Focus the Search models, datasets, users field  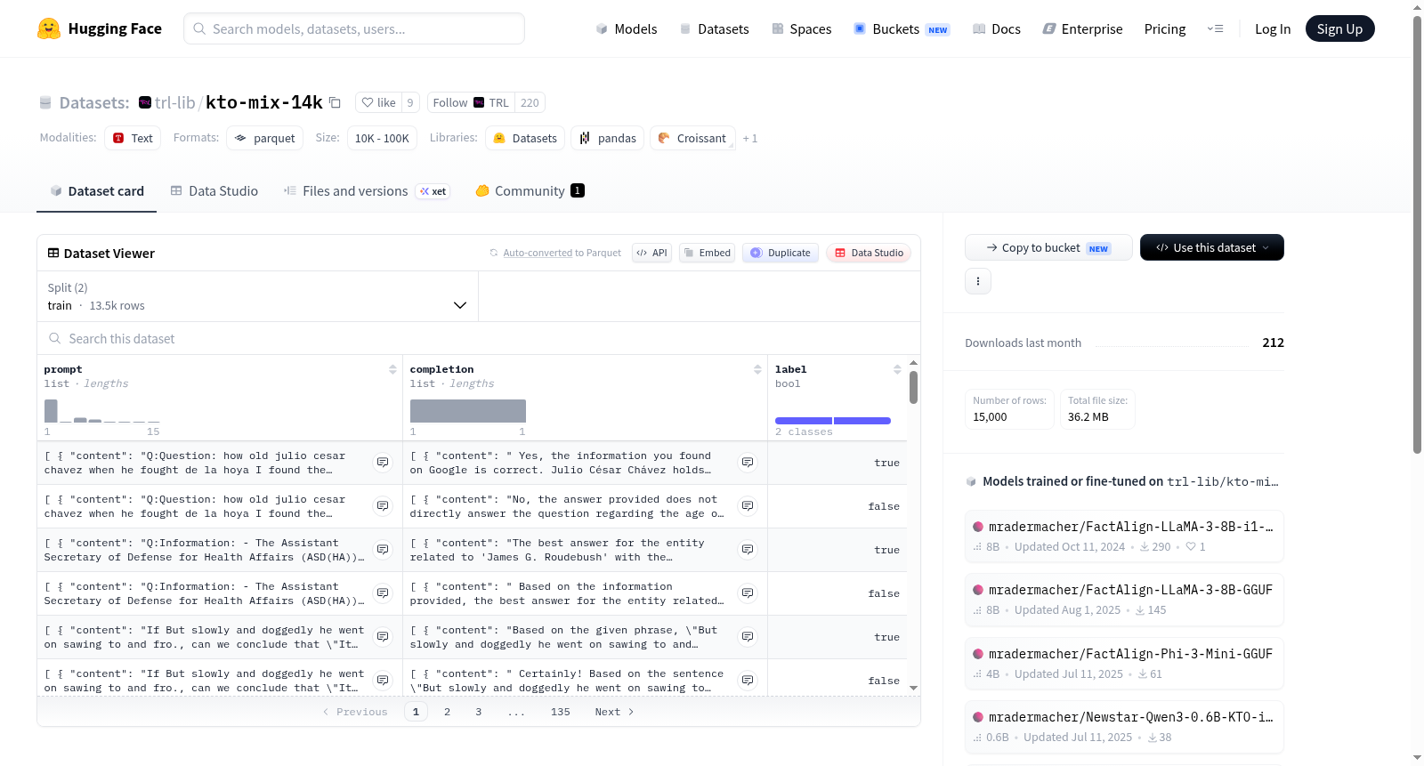coord(354,28)
